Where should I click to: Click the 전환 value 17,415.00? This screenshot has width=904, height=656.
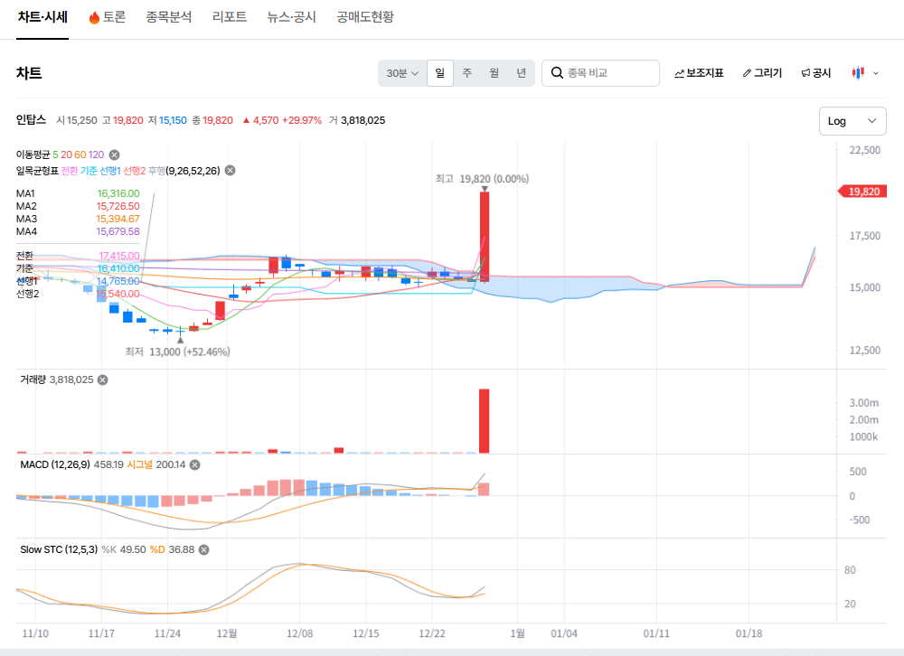tap(119, 256)
